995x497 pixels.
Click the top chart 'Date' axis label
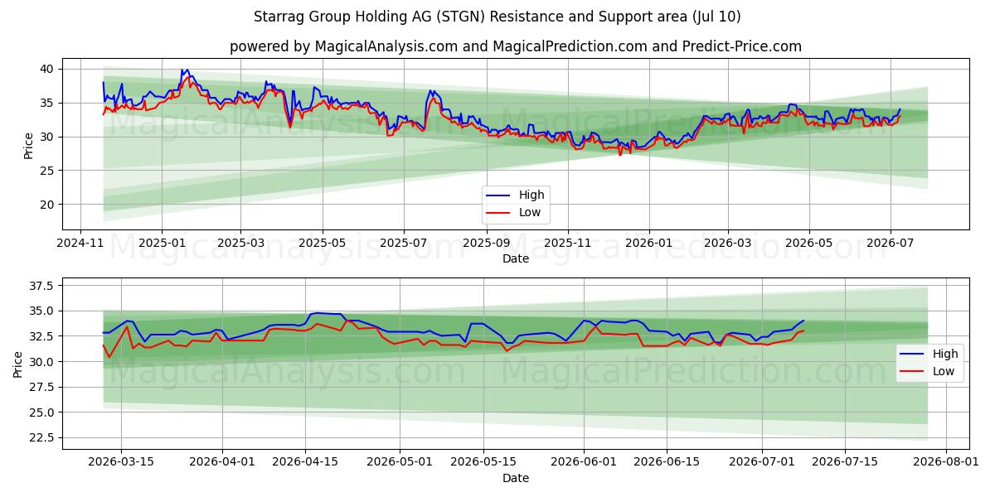[x=516, y=258]
